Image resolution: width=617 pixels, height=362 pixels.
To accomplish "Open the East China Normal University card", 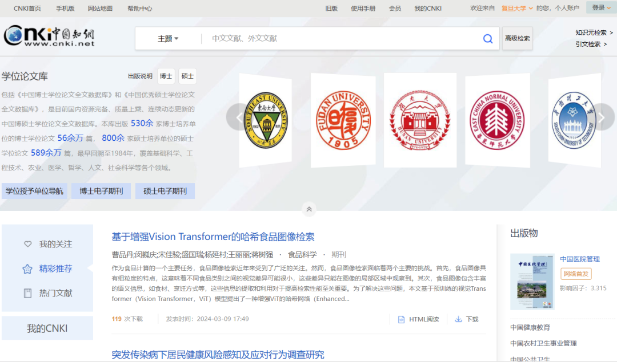I will click(498, 120).
